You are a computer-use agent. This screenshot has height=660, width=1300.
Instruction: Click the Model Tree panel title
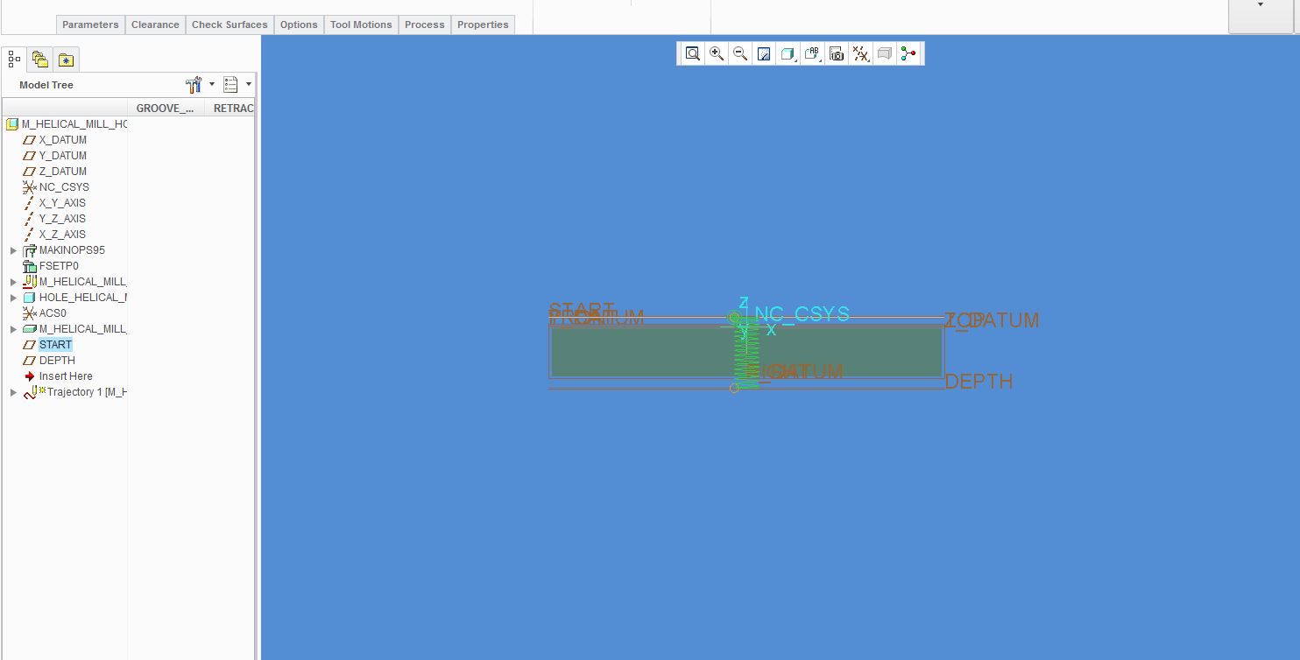click(46, 85)
